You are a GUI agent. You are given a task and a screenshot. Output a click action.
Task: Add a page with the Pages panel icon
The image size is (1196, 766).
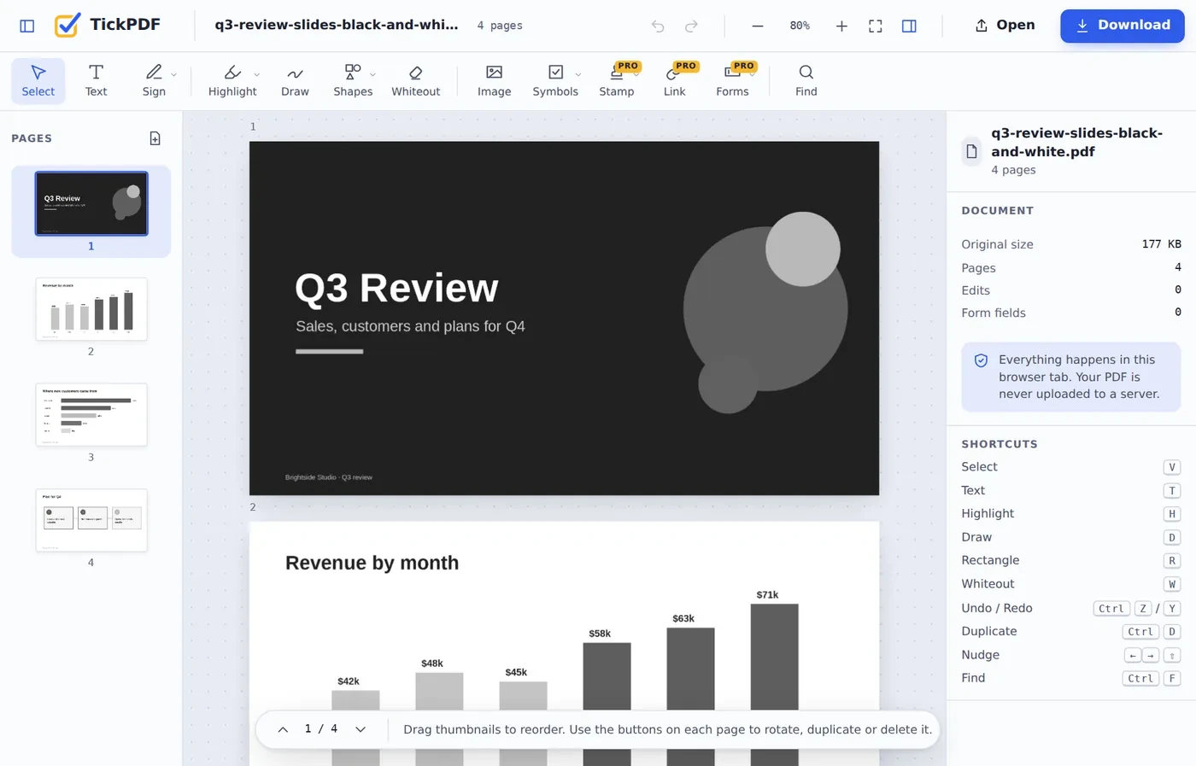click(155, 138)
